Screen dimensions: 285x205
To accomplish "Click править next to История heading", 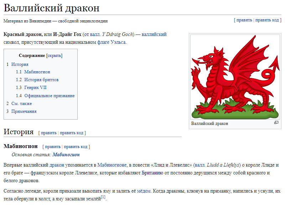I will (x=49, y=133).
